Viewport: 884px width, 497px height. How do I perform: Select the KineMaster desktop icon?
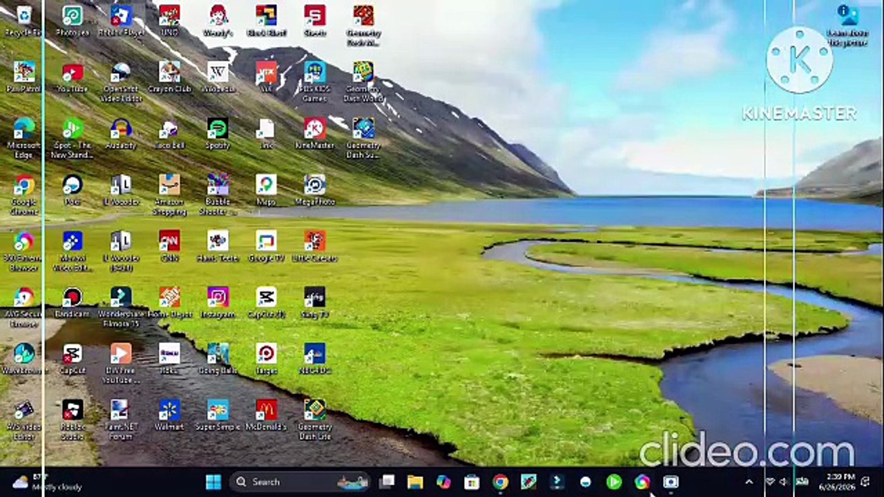(x=314, y=133)
